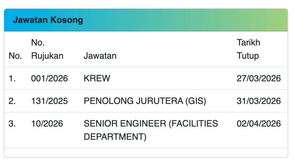Click the closing date 27/03/2026
This screenshot has width=294, height=161.
pyautogui.click(x=259, y=78)
